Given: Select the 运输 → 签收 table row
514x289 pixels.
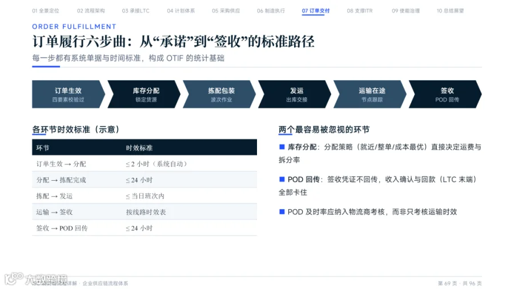Looking at the screenshot, I should [144, 211].
